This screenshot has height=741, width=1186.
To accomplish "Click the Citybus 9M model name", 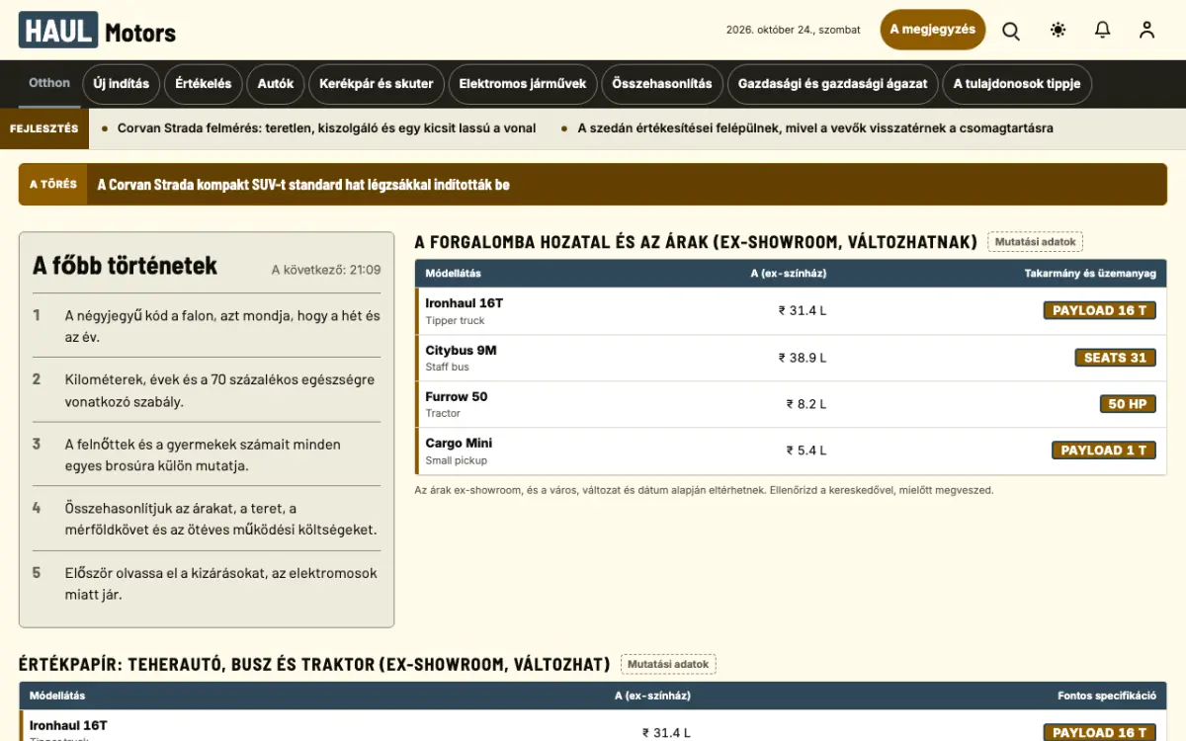I will [x=462, y=350].
